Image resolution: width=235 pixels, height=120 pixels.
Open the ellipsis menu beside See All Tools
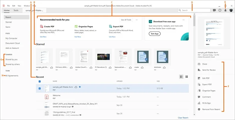point(137,20)
